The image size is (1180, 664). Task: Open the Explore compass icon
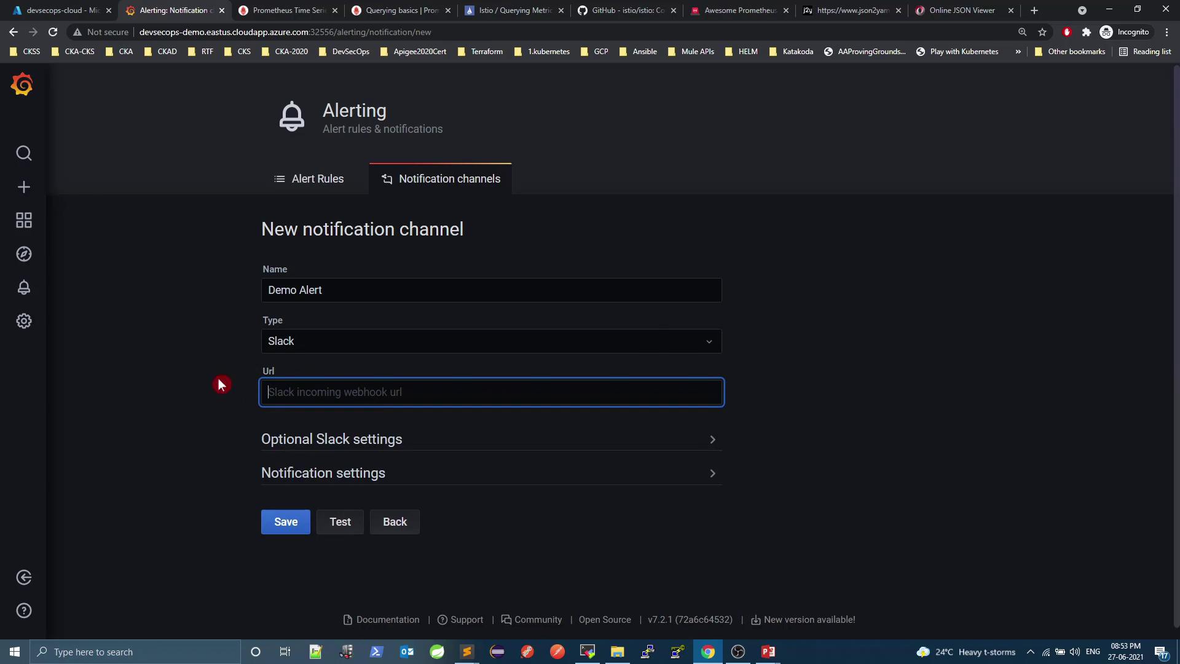[23, 254]
